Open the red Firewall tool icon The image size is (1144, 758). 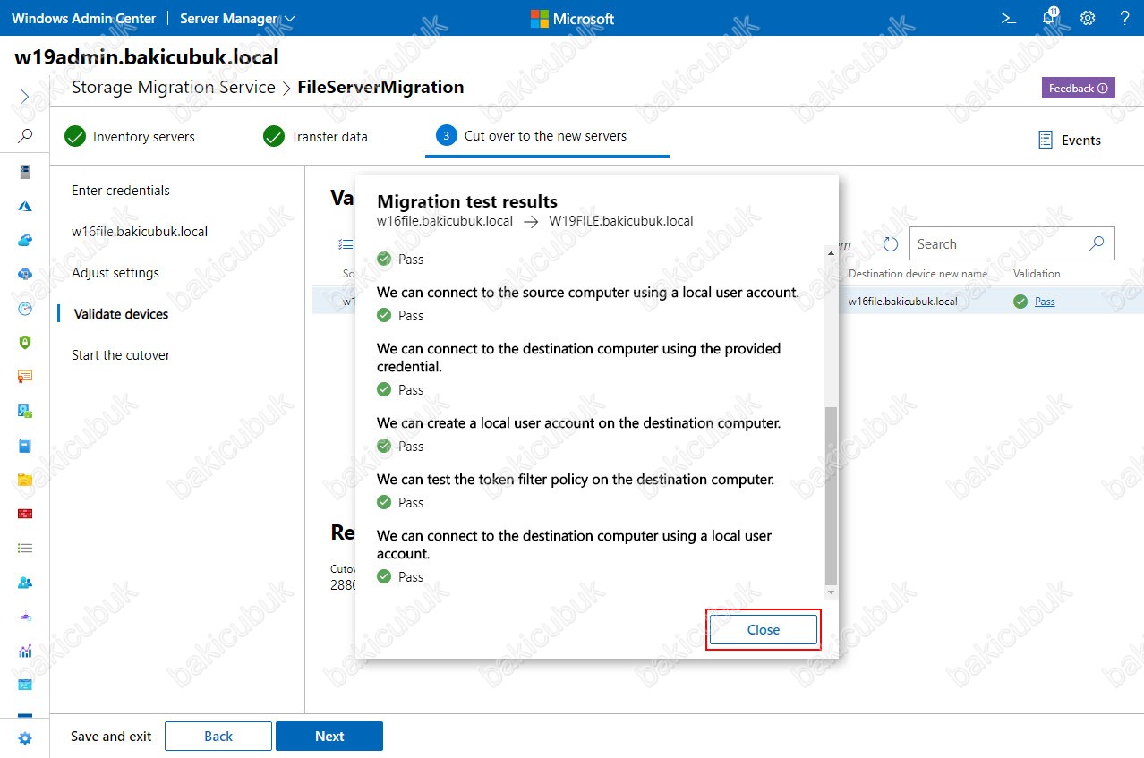coord(25,514)
